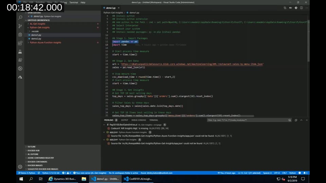Open Help menu
Screen dimensions: 326x183
(83, 2)
